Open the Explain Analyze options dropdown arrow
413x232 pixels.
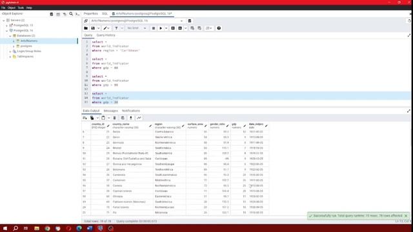[186, 28]
